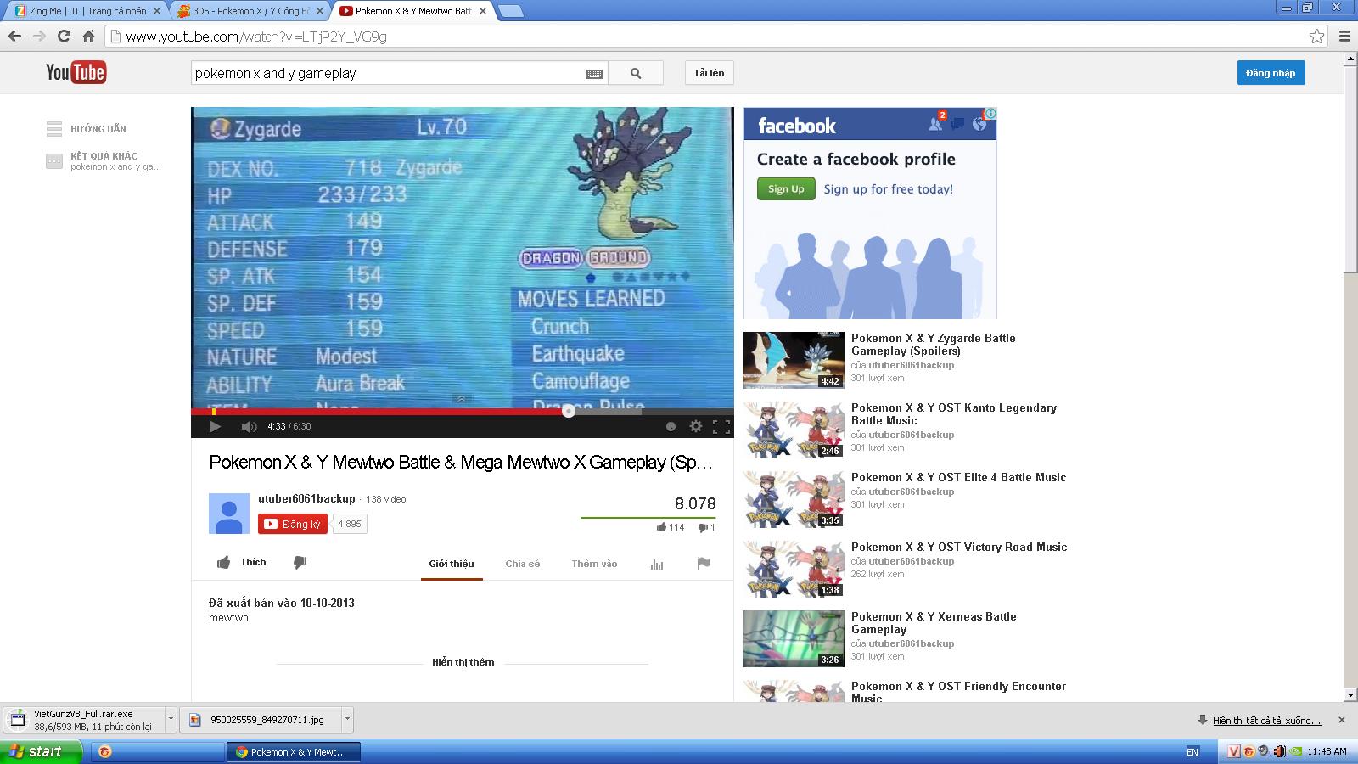This screenshot has height=764, width=1358.
Task: Click the page vertical scrollbar
Action: [x=1350, y=170]
